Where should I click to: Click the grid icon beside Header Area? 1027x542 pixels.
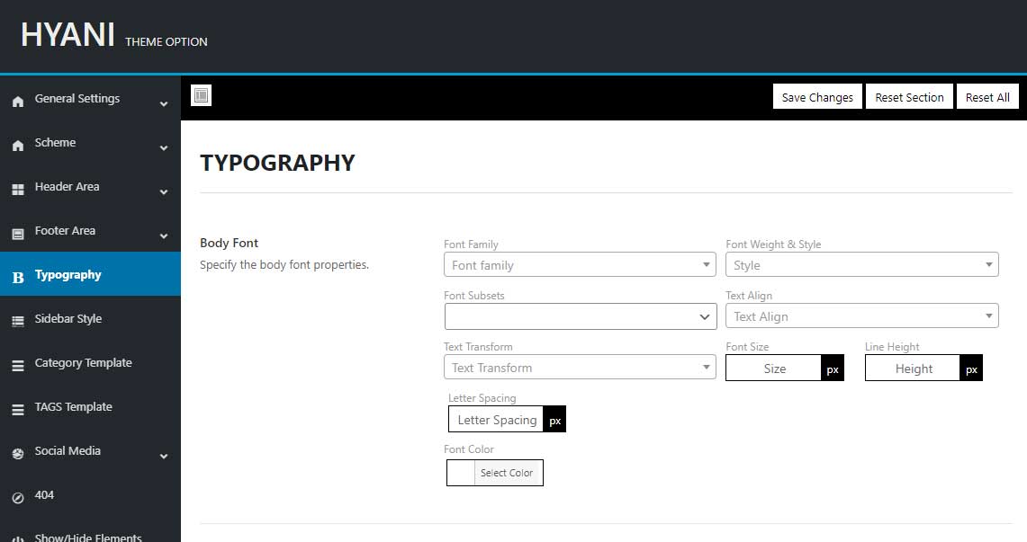pyautogui.click(x=18, y=190)
